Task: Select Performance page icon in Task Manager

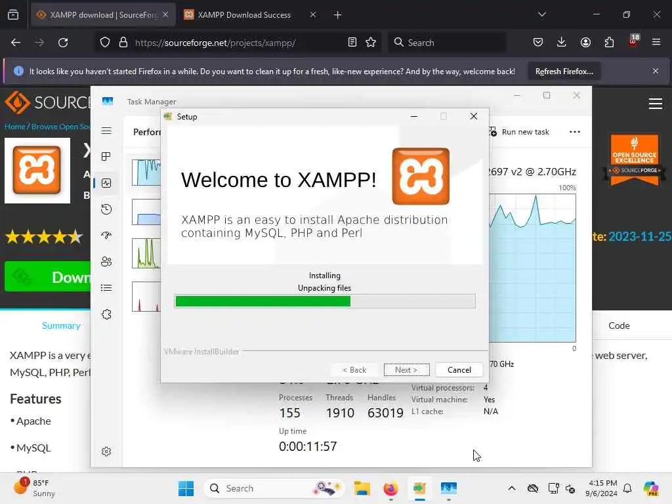Action: pyautogui.click(x=106, y=184)
